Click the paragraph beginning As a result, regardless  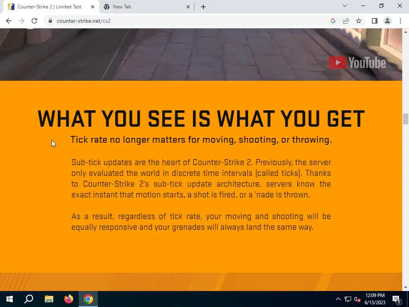201,221
